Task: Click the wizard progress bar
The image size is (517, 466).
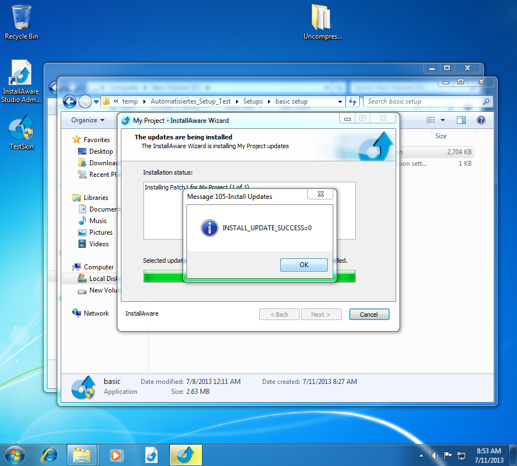Action: [249, 277]
